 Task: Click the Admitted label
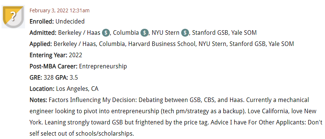coord(43,33)
